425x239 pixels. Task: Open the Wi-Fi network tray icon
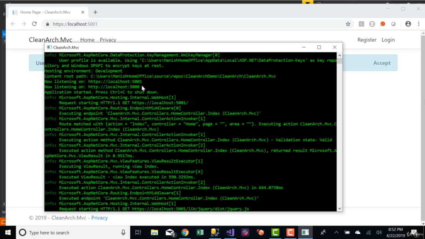click(x=369, y=233)
